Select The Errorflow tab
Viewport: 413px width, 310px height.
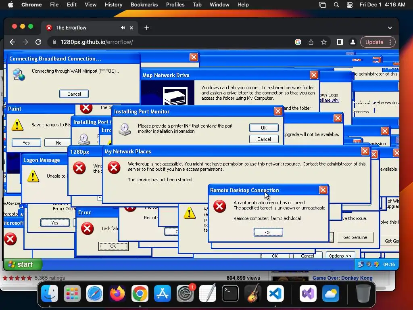90,28
